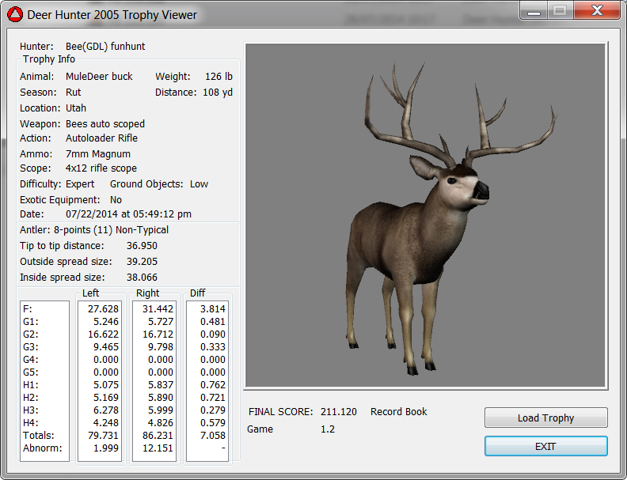Close the Trophy Viewer window
627x480 pixels.
tap(597, 10)
